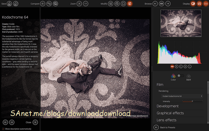Click the 'Type: Slide color film' text
Screen dimensions: 209x131
coord(11,27)
